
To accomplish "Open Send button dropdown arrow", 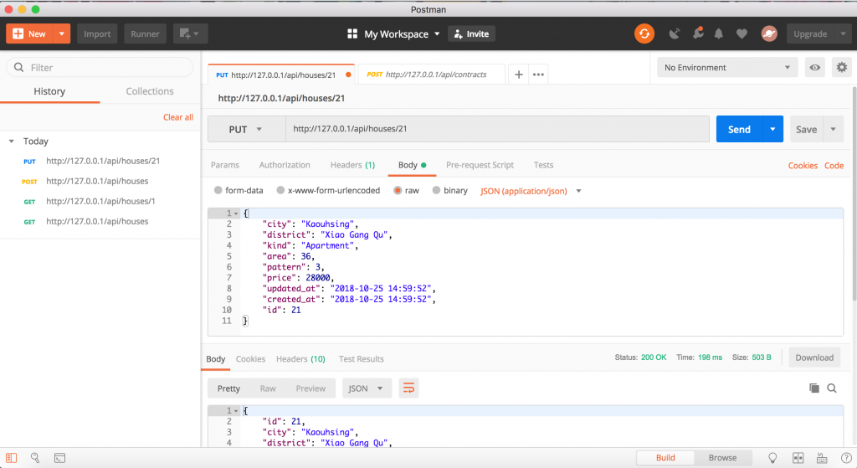I will 772,129.
